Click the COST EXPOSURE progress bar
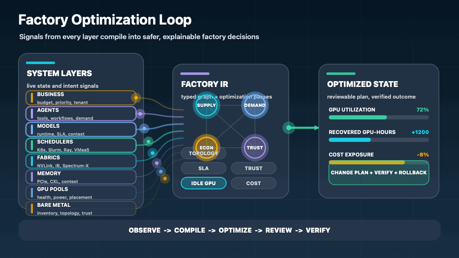 (x=379, y=162)
